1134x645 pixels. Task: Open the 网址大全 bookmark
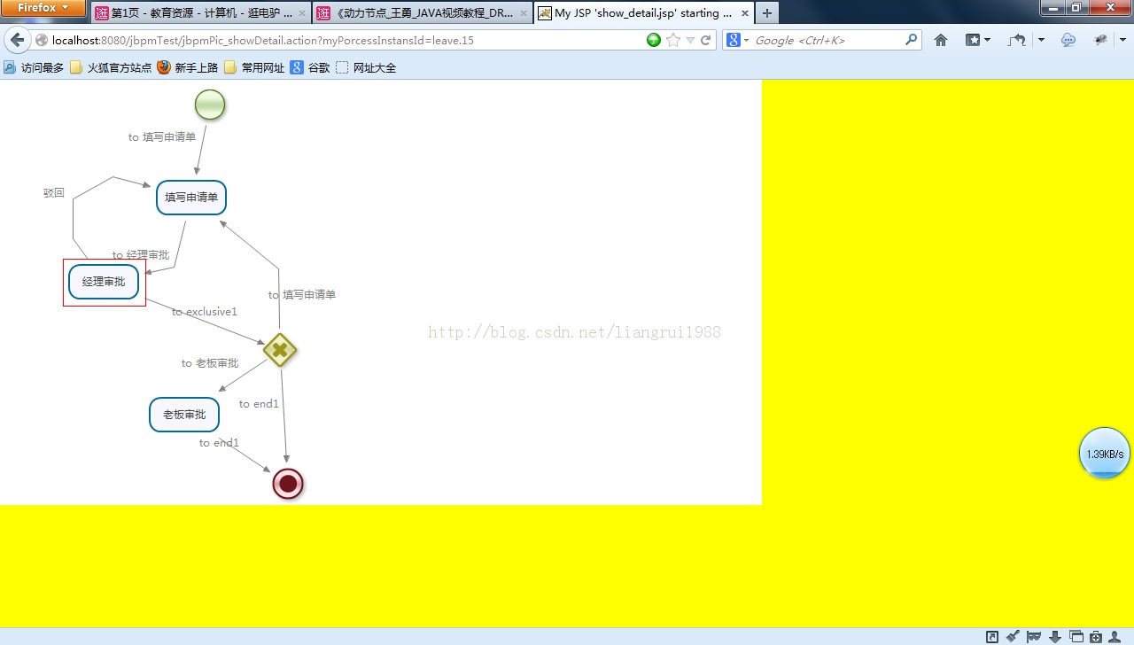point(366,67)
